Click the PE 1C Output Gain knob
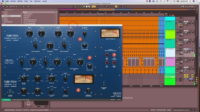Image resolution: width=200 pixels, height=112 pixels. pyautogui.click(x=85, y=45)
